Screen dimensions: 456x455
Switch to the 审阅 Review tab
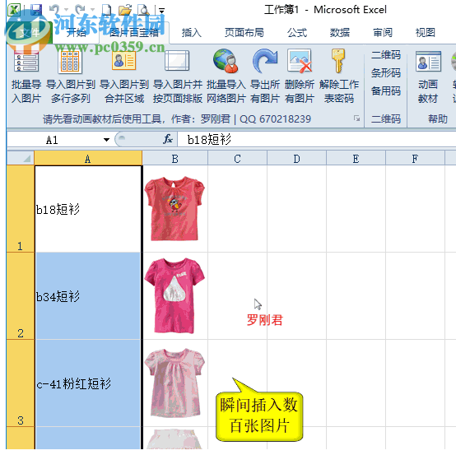pos(383,33)
